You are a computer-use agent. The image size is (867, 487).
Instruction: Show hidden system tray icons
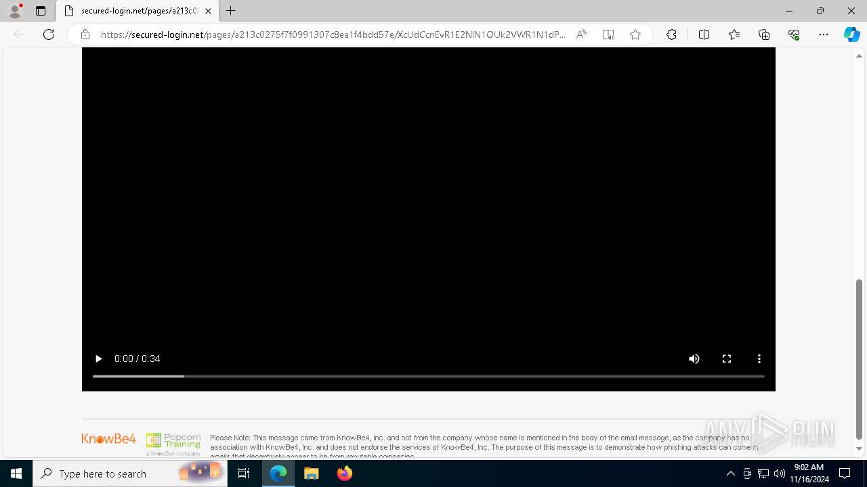pyautogui.click(x=730, y=473)
